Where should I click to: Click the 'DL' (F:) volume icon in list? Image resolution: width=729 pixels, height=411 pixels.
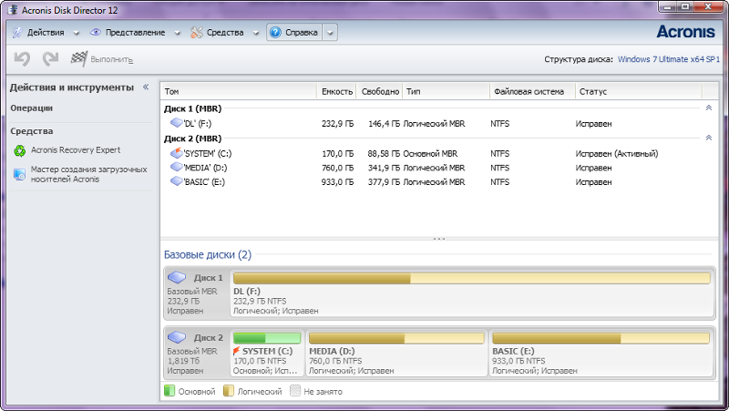click(x=176, y=123)
